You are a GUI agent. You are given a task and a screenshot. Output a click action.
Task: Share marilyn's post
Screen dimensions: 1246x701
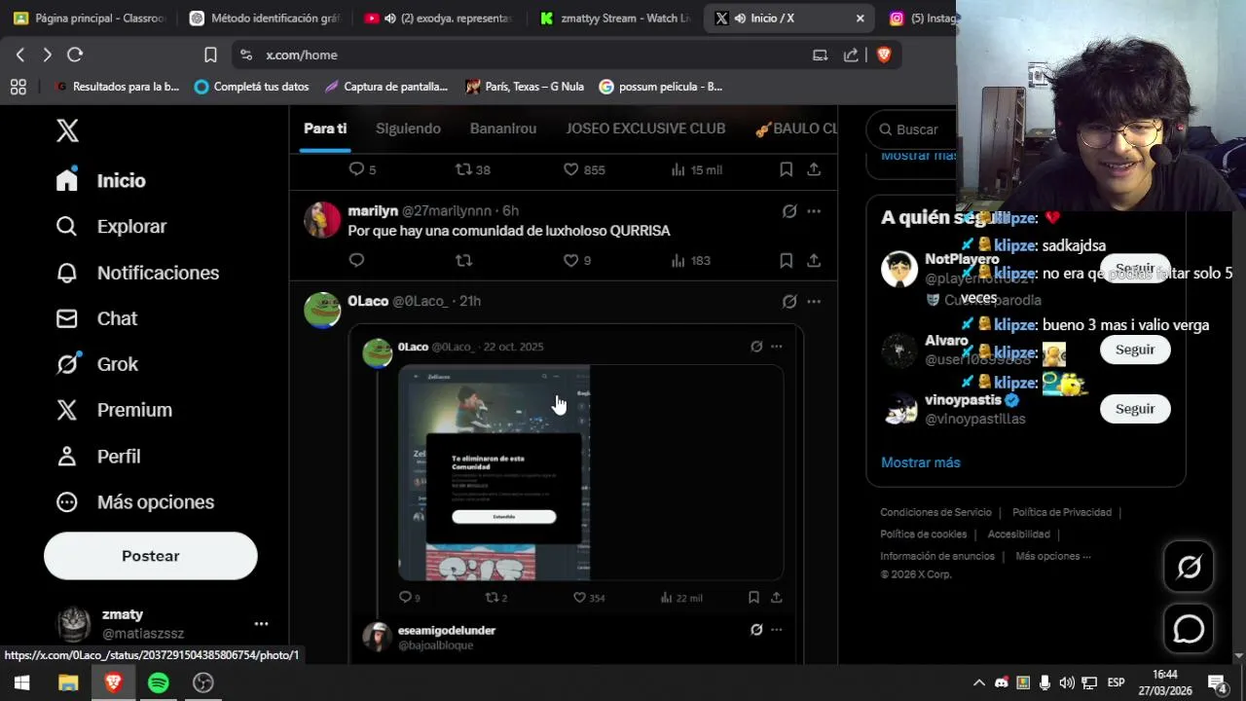pyautogui.click(x=814, y=260)
